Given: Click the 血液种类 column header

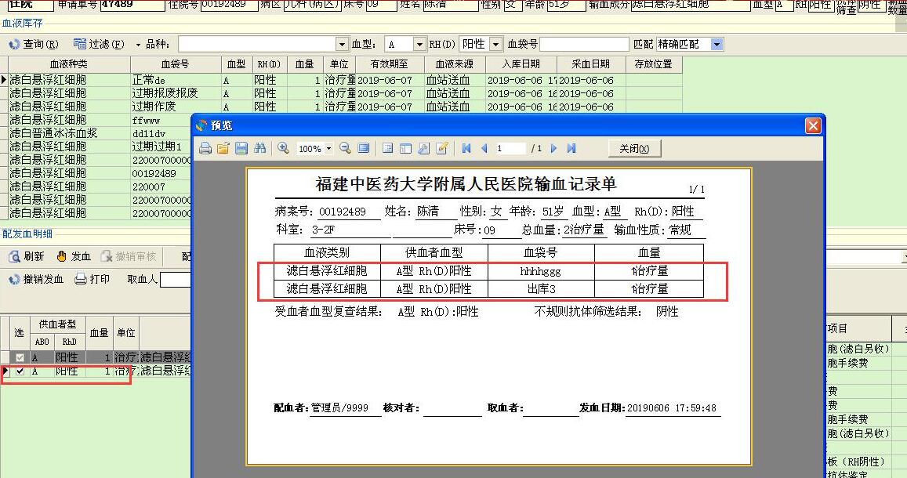Looking at the screenshot, I should coord(69,64).
